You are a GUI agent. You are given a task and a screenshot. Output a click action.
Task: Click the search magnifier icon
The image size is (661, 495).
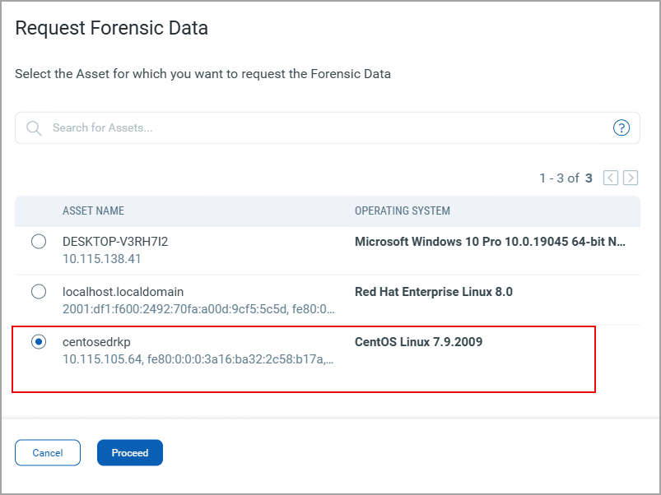34,128
